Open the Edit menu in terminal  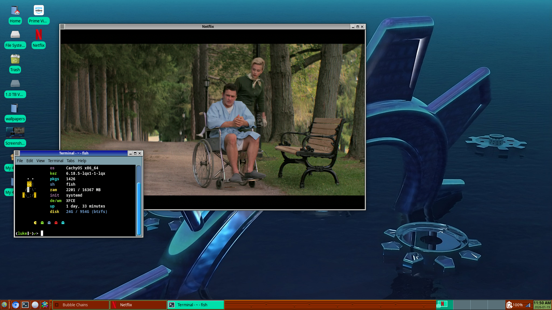point(30,161)
